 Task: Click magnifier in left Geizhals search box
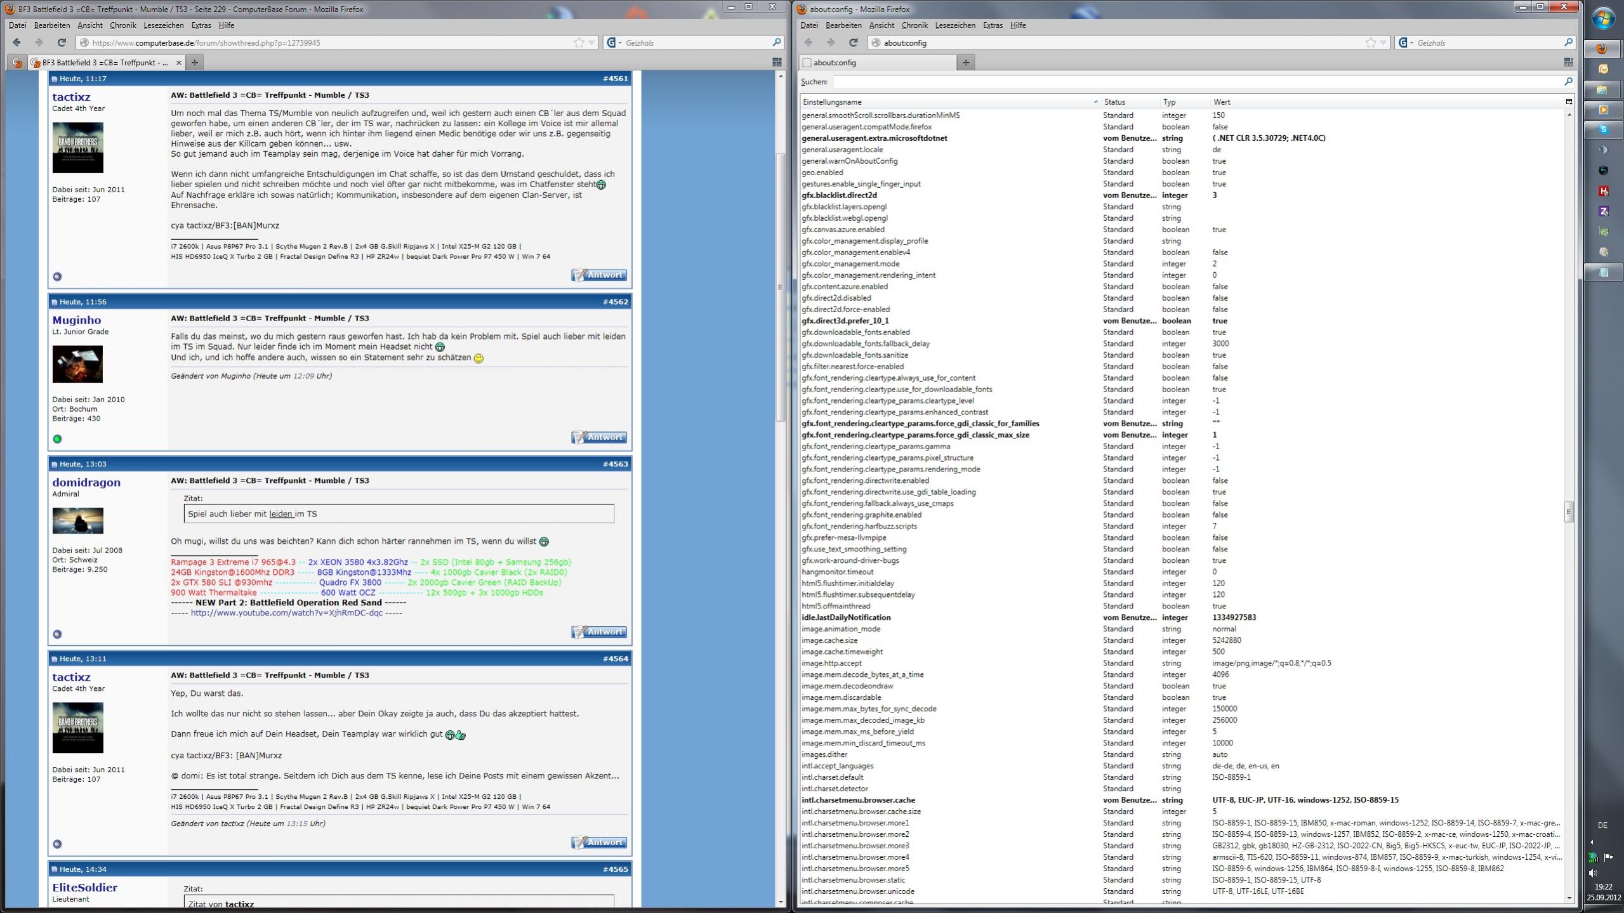coord(776,43)
